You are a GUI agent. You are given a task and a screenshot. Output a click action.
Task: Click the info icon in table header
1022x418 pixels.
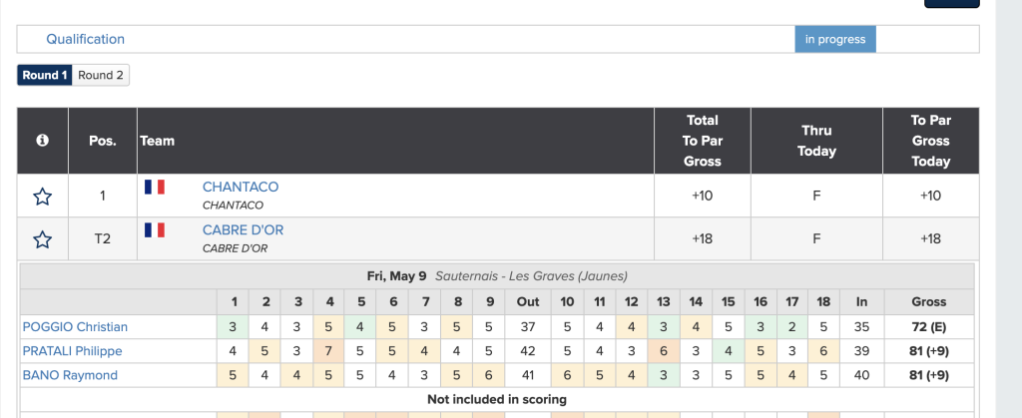tap(42, 141)
